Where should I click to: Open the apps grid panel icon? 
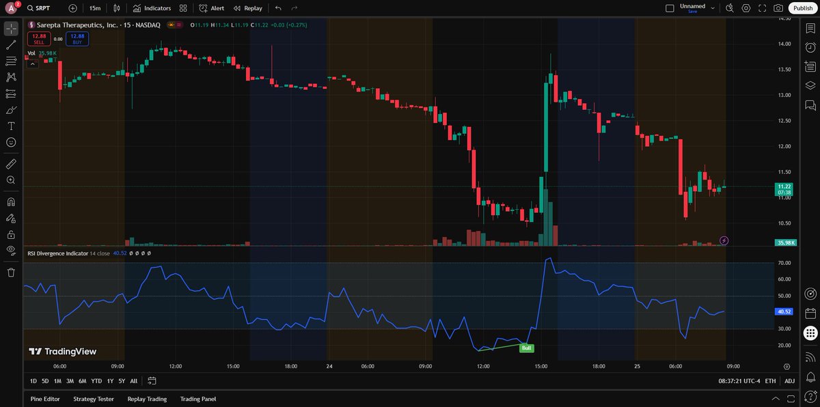click(810, 333)
